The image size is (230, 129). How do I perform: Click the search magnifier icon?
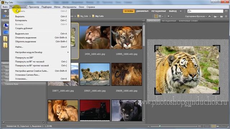(x=189, y=11)
